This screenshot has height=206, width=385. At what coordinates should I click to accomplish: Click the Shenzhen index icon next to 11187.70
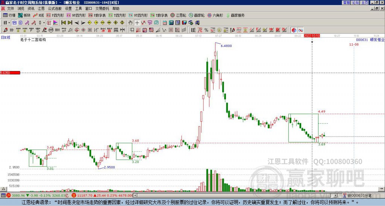(74, 195)
